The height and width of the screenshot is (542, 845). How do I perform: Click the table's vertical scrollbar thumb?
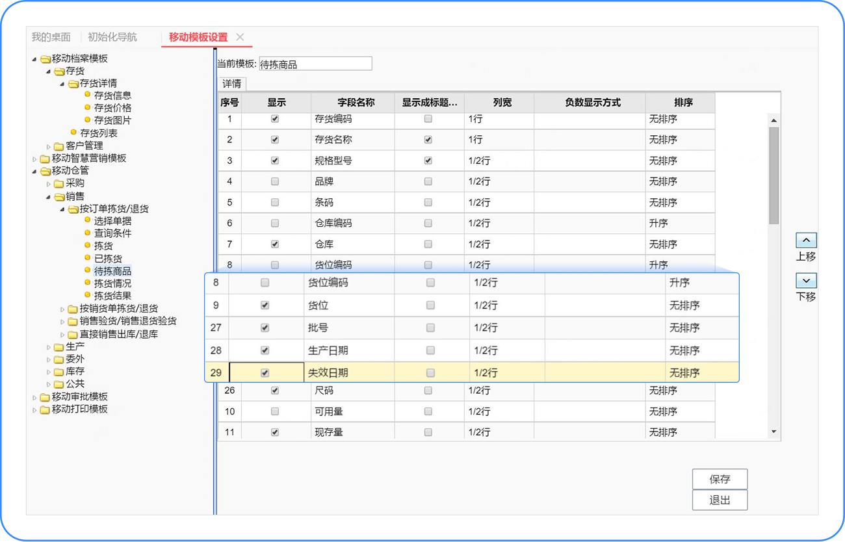tap(773, 175)
